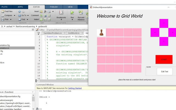Click the fx icon in Command Window prompt

point(37,109)
